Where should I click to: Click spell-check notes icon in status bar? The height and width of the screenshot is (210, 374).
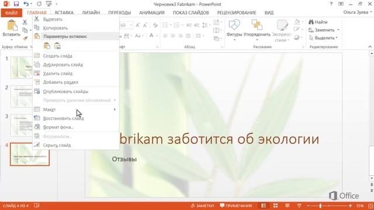coord(36,205)
